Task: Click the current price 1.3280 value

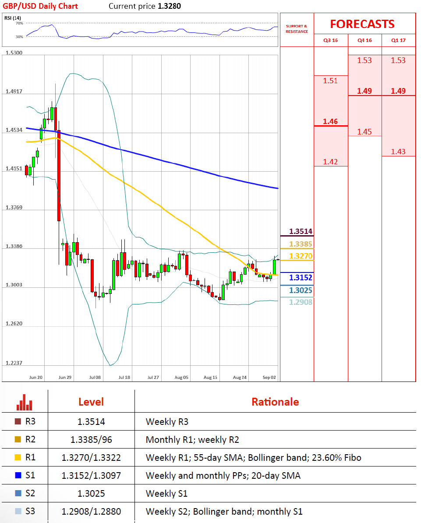Action: (169, 6)
